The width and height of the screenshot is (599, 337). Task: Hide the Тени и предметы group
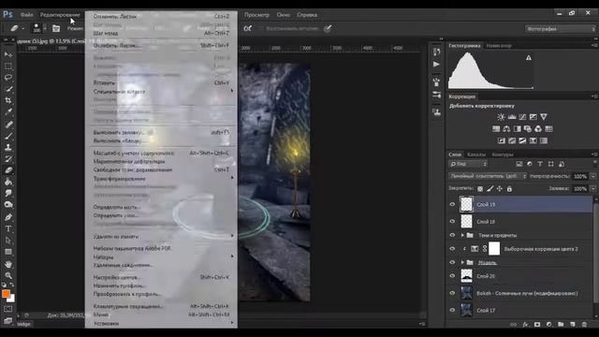[x=452, y=235]
